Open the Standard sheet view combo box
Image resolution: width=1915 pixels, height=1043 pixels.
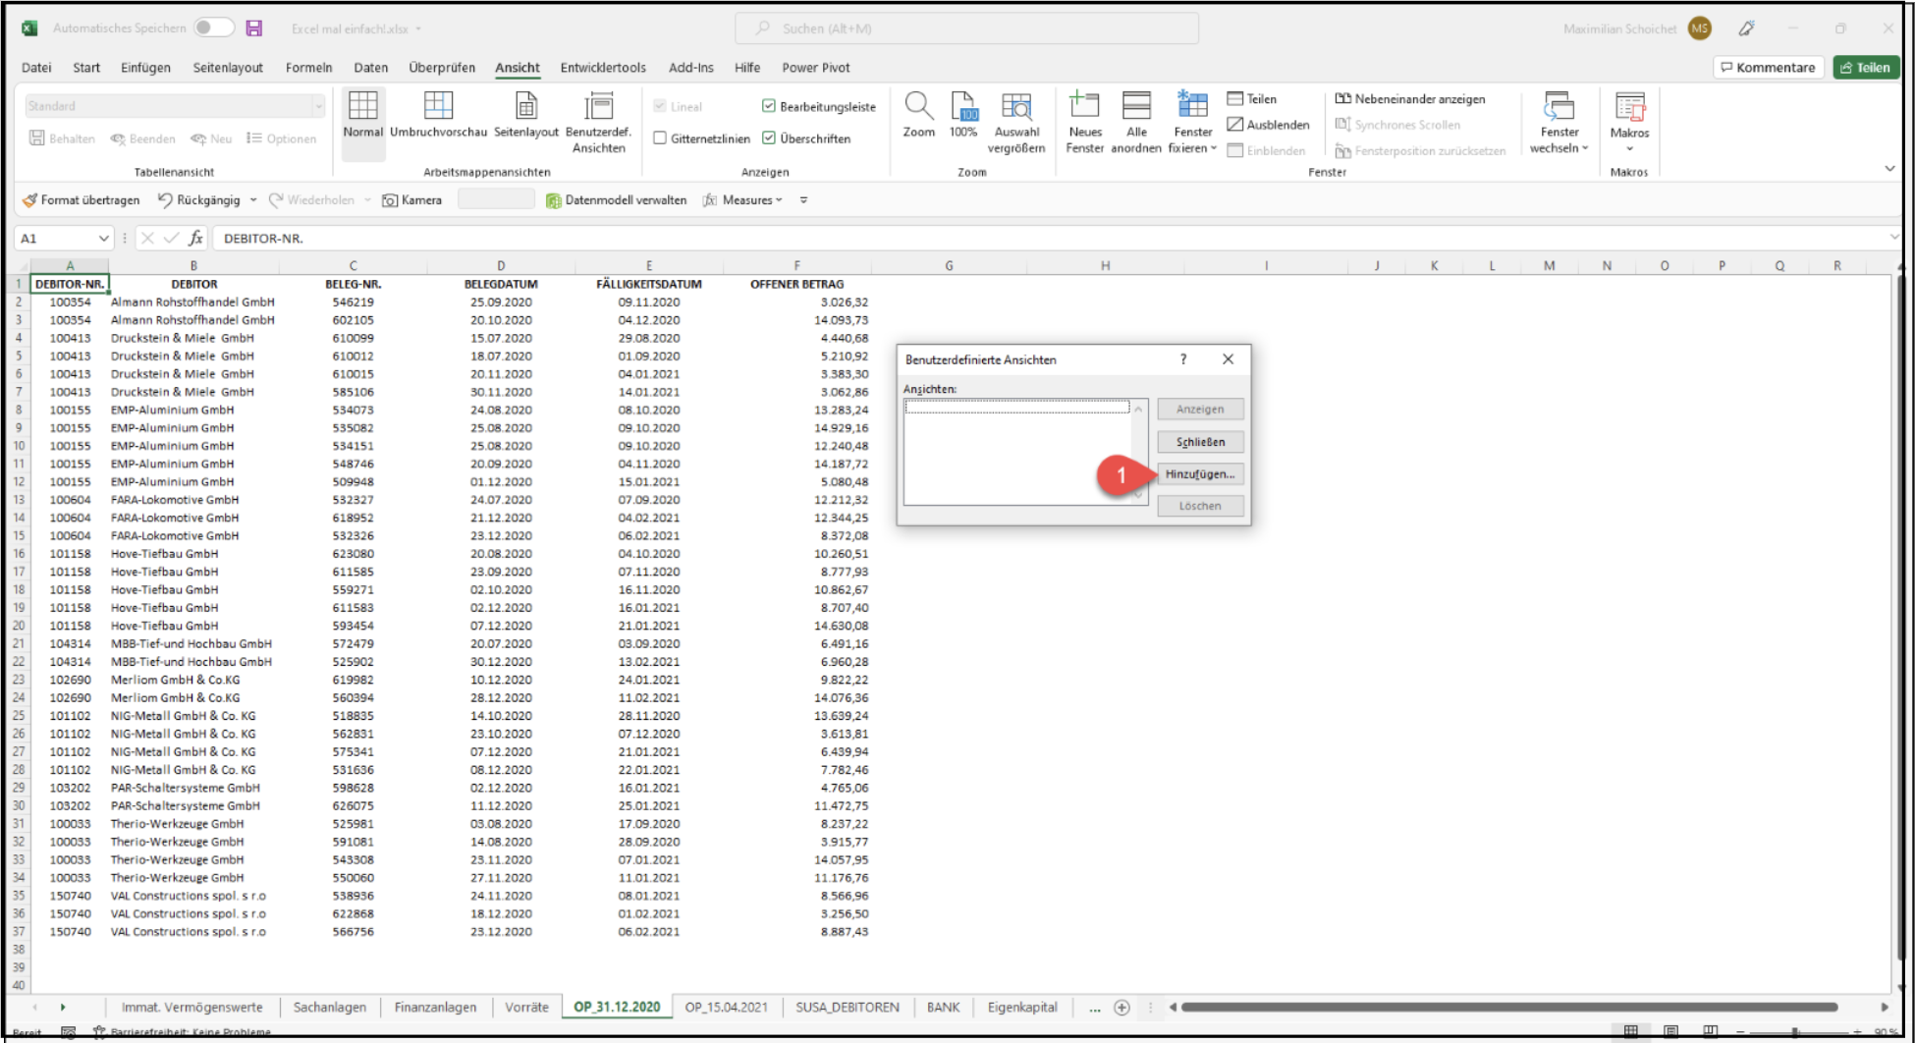coord(174,106)
